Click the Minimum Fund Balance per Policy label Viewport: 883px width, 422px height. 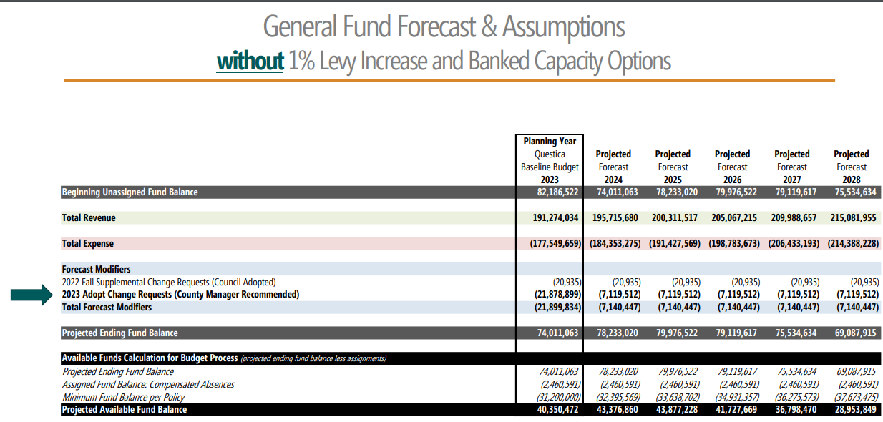tap(124, 397)
